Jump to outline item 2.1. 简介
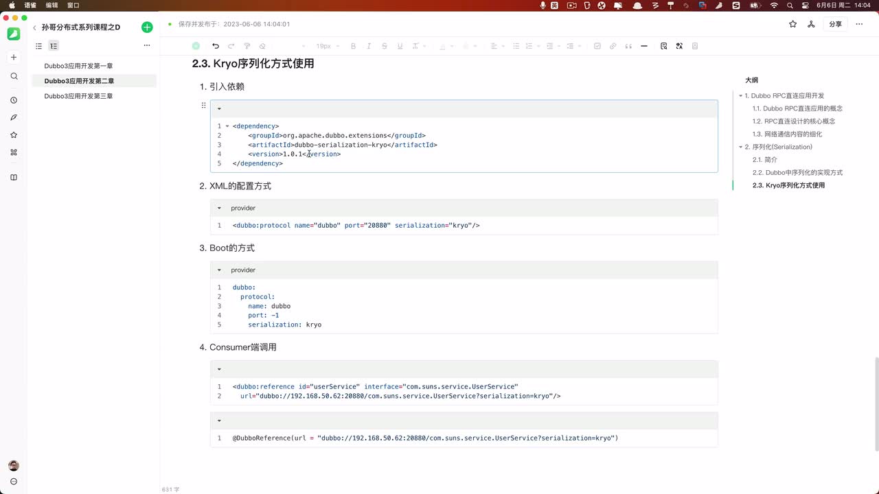 click(765, 160)
